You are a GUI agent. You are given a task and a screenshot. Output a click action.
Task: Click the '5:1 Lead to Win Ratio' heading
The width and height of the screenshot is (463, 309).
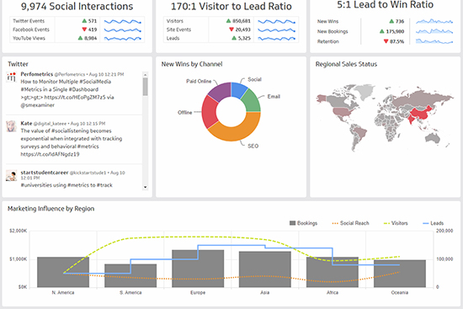pyautogui.click(x=386, y=5)
